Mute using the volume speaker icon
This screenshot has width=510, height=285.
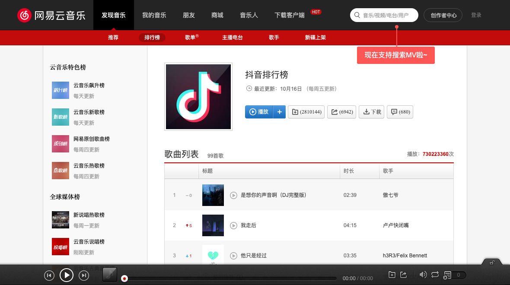point(423,275)
